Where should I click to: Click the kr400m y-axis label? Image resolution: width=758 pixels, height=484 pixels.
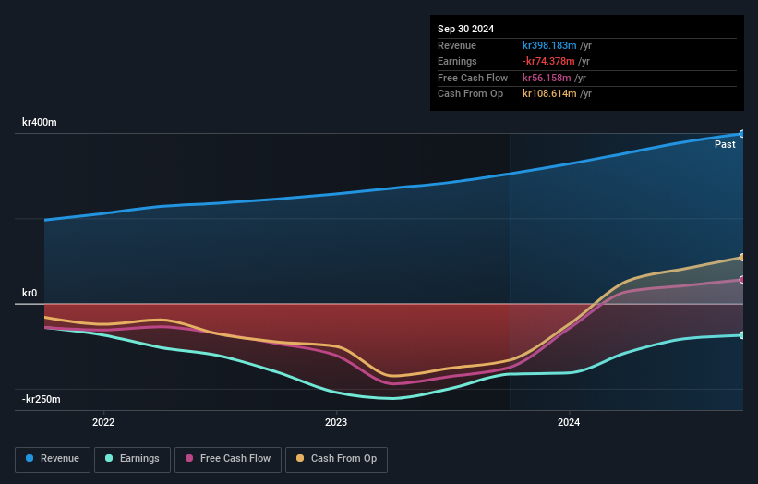coord(39,122)
